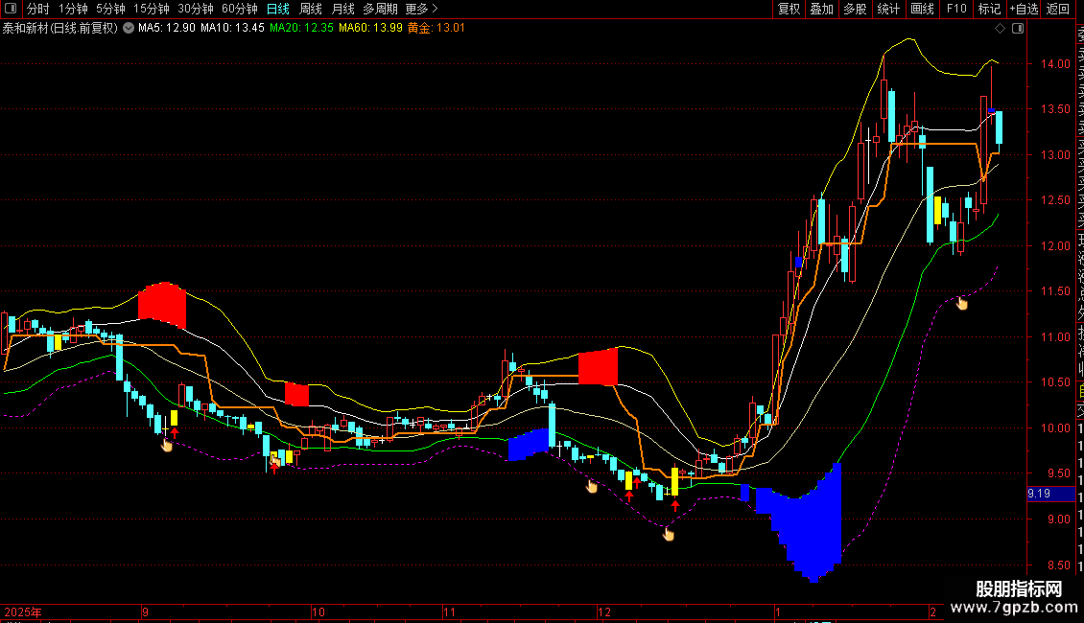Select the 1分钟 period
Viewport: 1084px width, 623px height.
(73, 9)
